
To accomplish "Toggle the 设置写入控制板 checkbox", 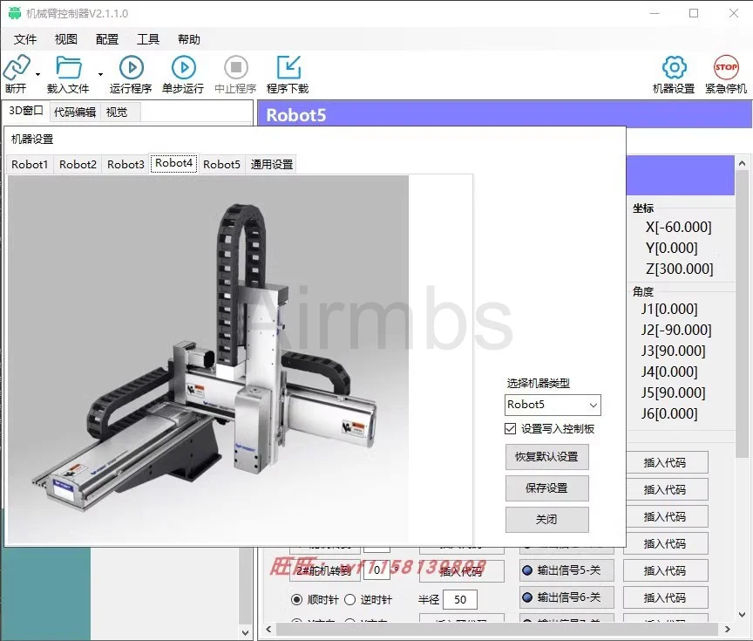I will tap(509, 428).
